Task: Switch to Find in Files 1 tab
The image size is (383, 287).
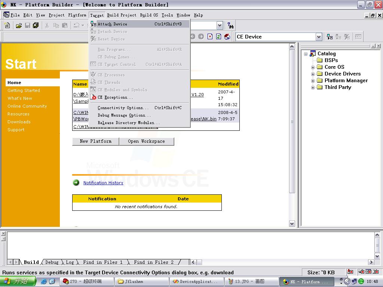Action: pos(102,262)
